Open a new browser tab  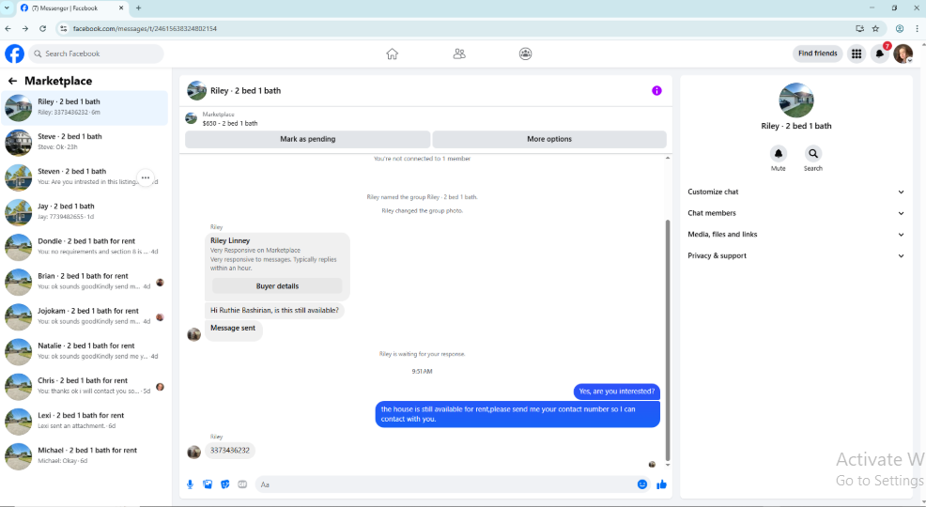[x=139, y=8]
